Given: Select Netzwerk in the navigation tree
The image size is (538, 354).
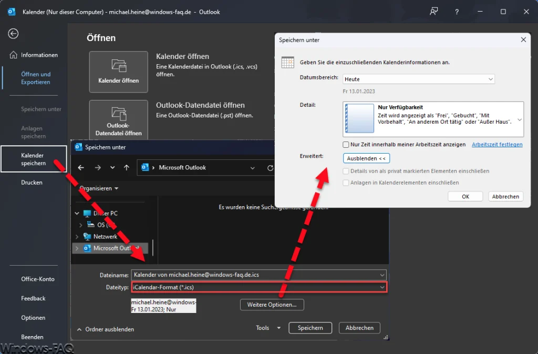Looking at the screenshot, I should coord(105,237).
